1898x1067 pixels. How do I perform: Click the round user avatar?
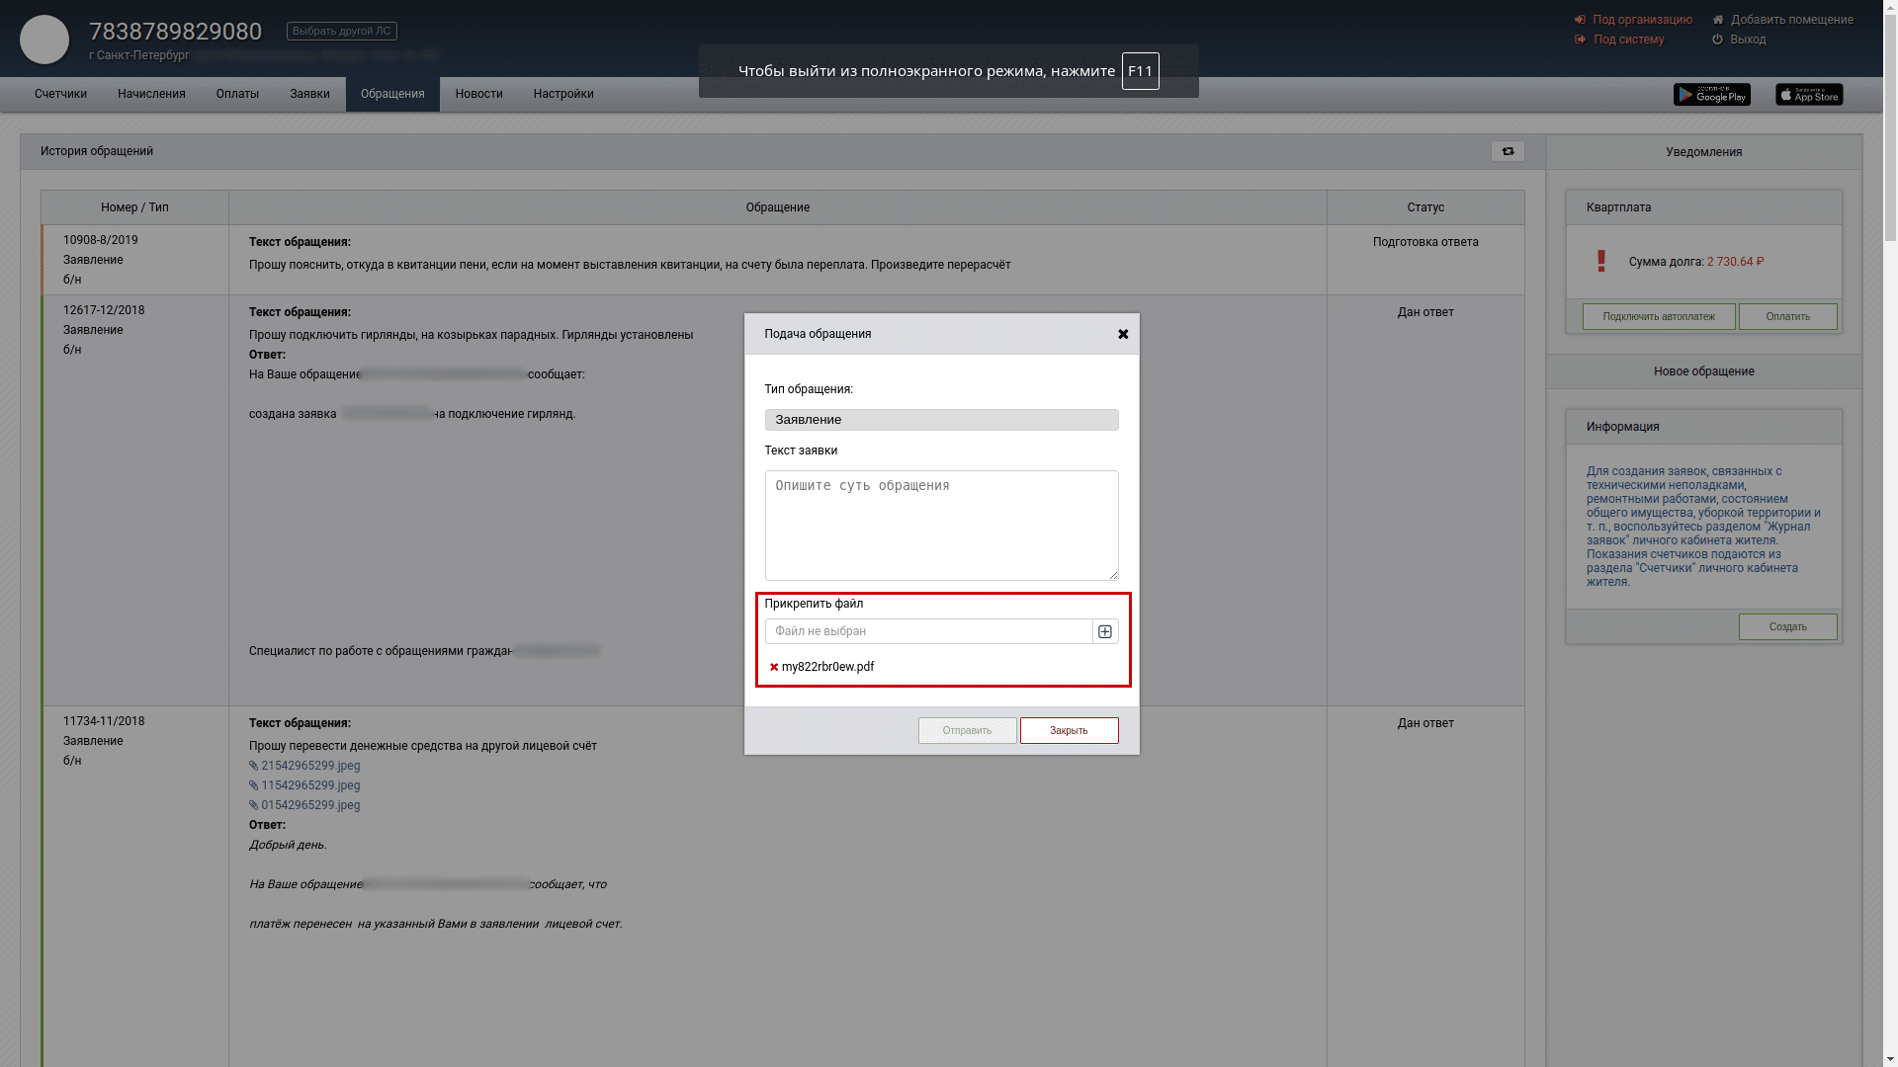pos(44,40)
